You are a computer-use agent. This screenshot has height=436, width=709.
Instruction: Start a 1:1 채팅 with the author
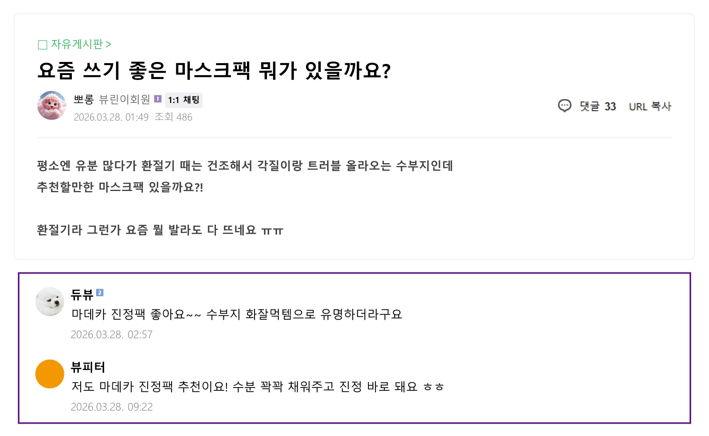184,100
